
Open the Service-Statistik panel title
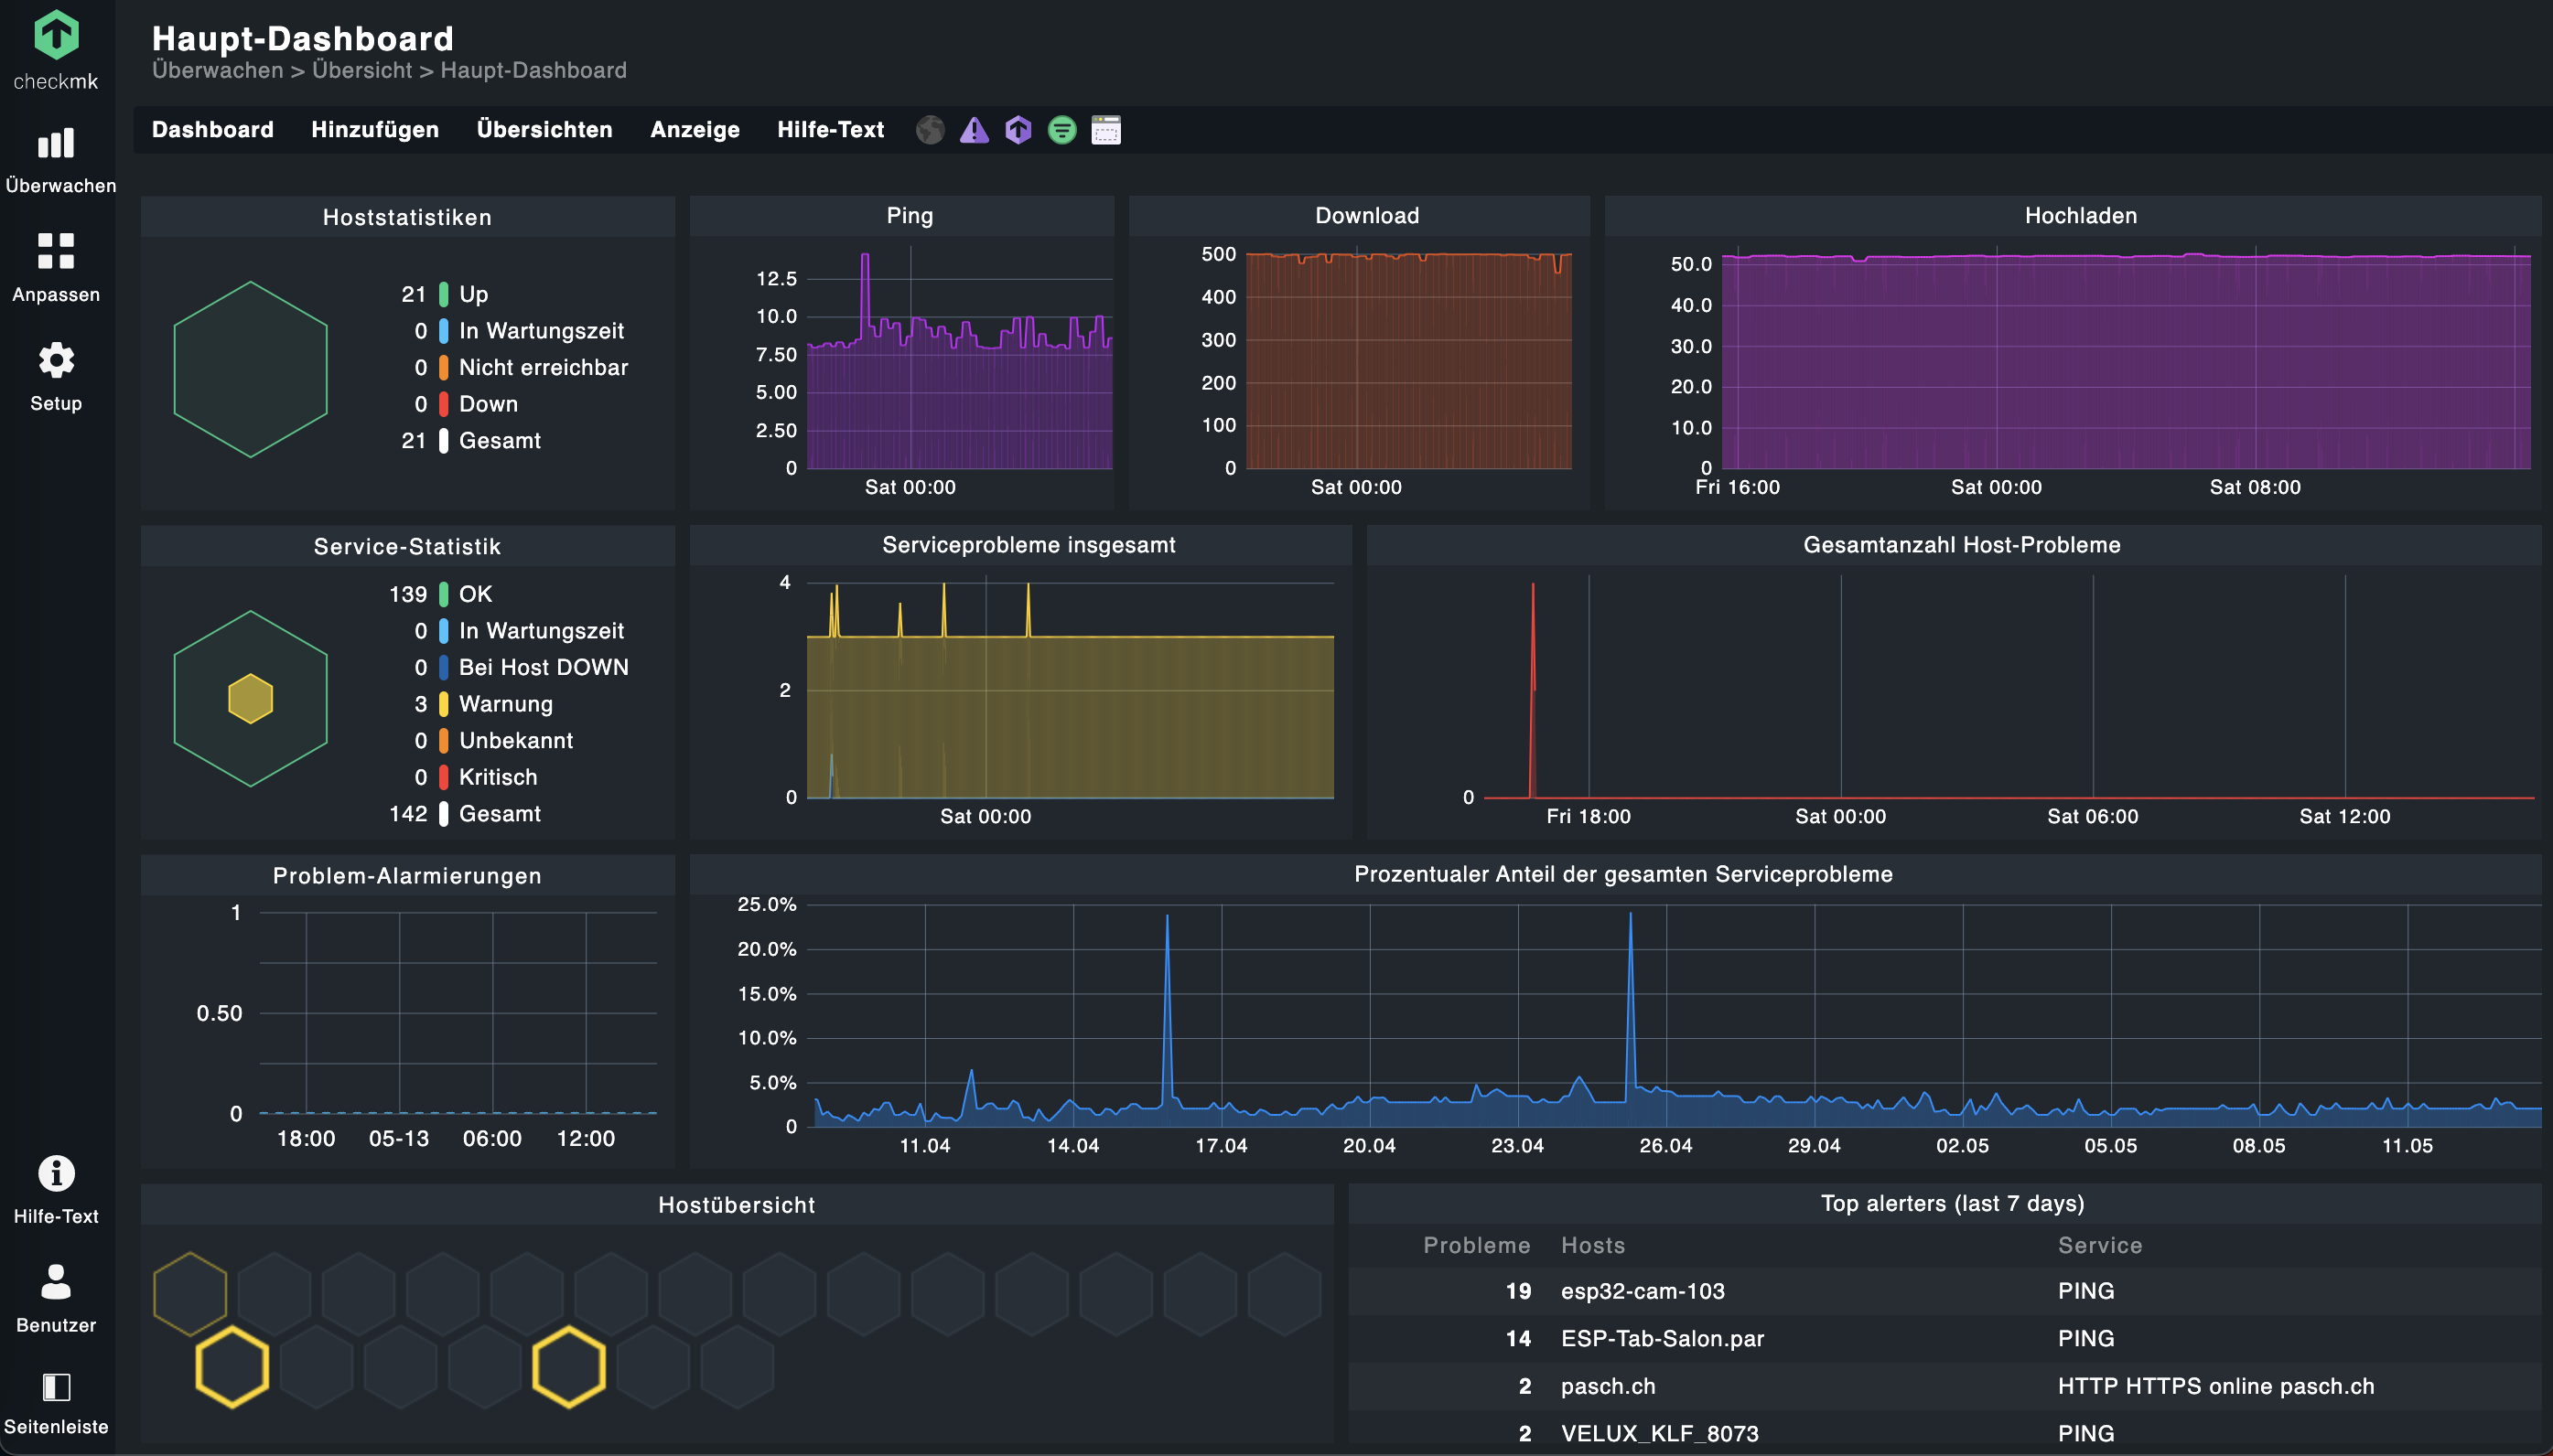click(x=407, y=546)
